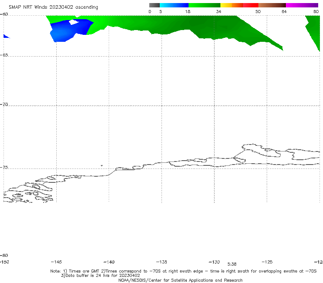Screen dimensions: 323x283
Task: Click the longitude label '-140'
Action: 109,262
